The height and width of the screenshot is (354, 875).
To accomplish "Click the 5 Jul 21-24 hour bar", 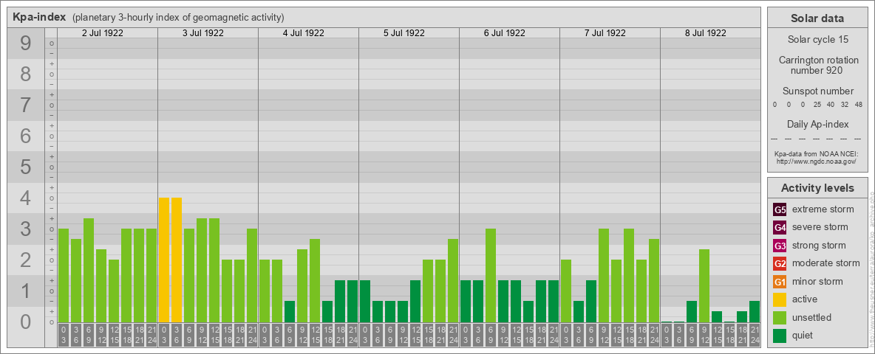I will coord(452,280).
